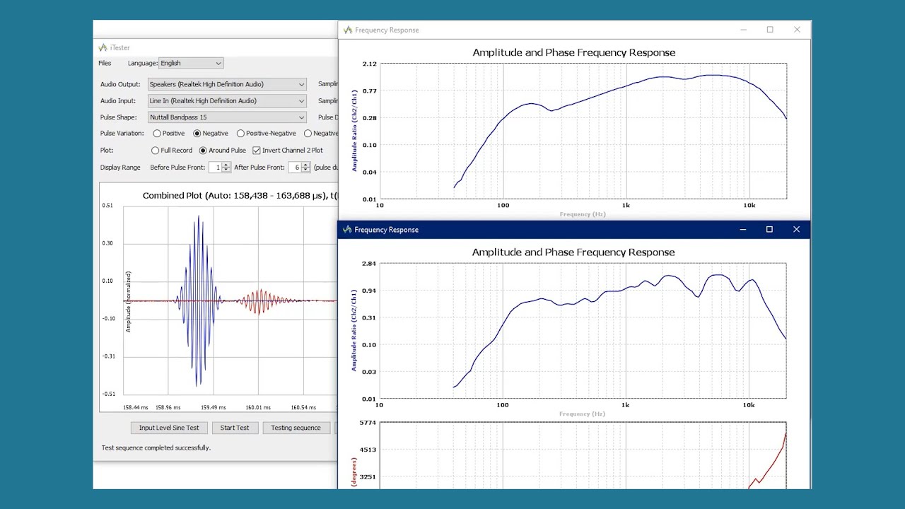This screenshot has height=509, width=905.
Task: Click the Input Level Sine Test button
Action: pos(169,428)
